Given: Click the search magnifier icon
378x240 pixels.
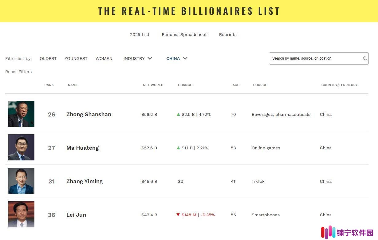Looking at the screenshot, I should (365, 58).
